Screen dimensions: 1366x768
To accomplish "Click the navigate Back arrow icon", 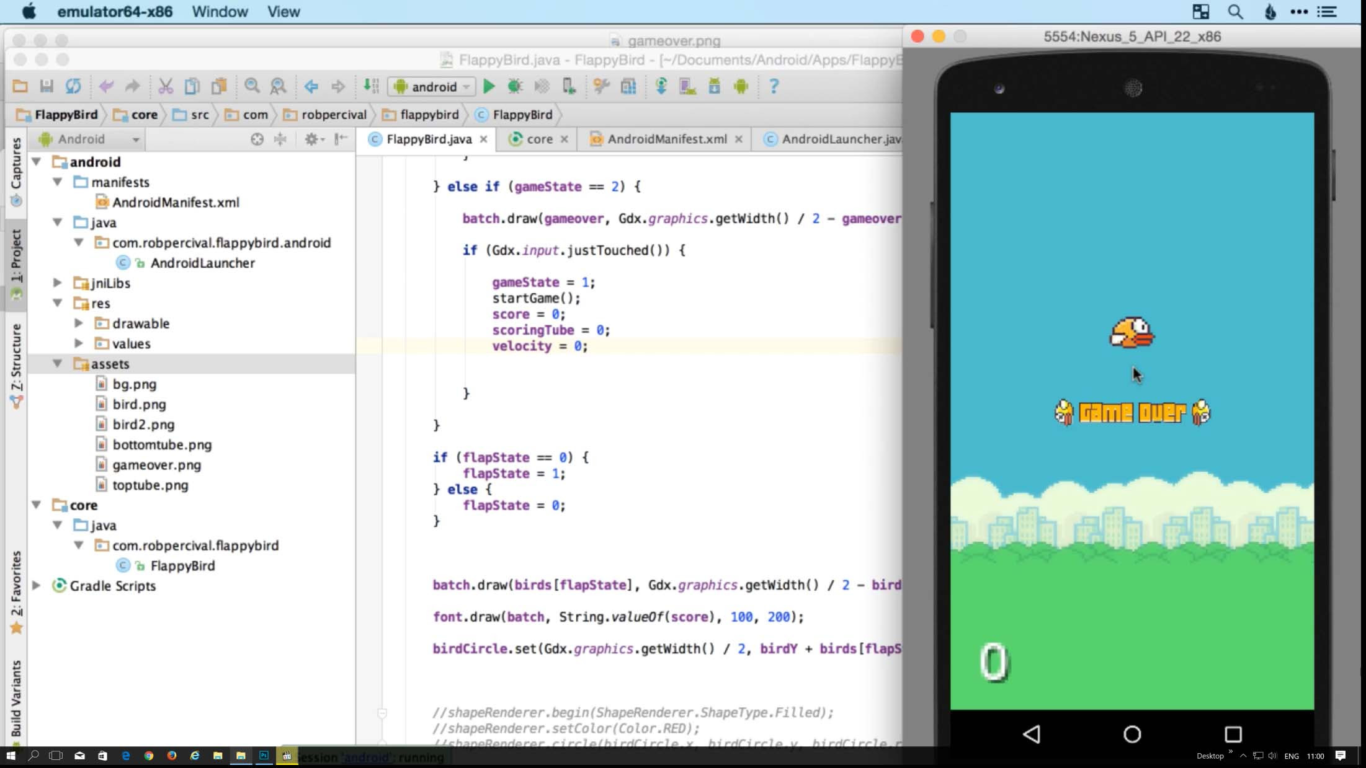I will coord(311,86).
